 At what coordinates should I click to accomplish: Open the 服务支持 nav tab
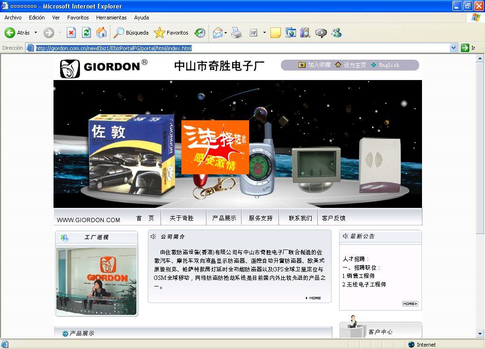pos(261,218)
